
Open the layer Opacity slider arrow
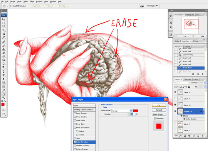205,83
